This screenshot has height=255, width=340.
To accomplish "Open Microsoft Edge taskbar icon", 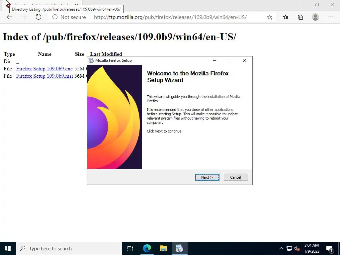I will click(x=147, y=248).
